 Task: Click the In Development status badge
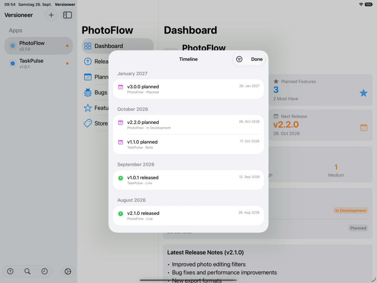[x=350, y=210]
